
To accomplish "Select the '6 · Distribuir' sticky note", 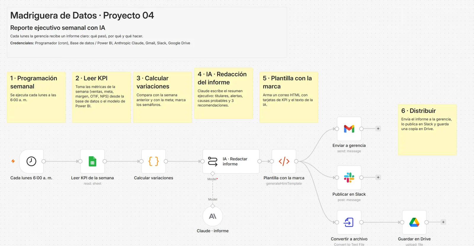I will (427, 130).
